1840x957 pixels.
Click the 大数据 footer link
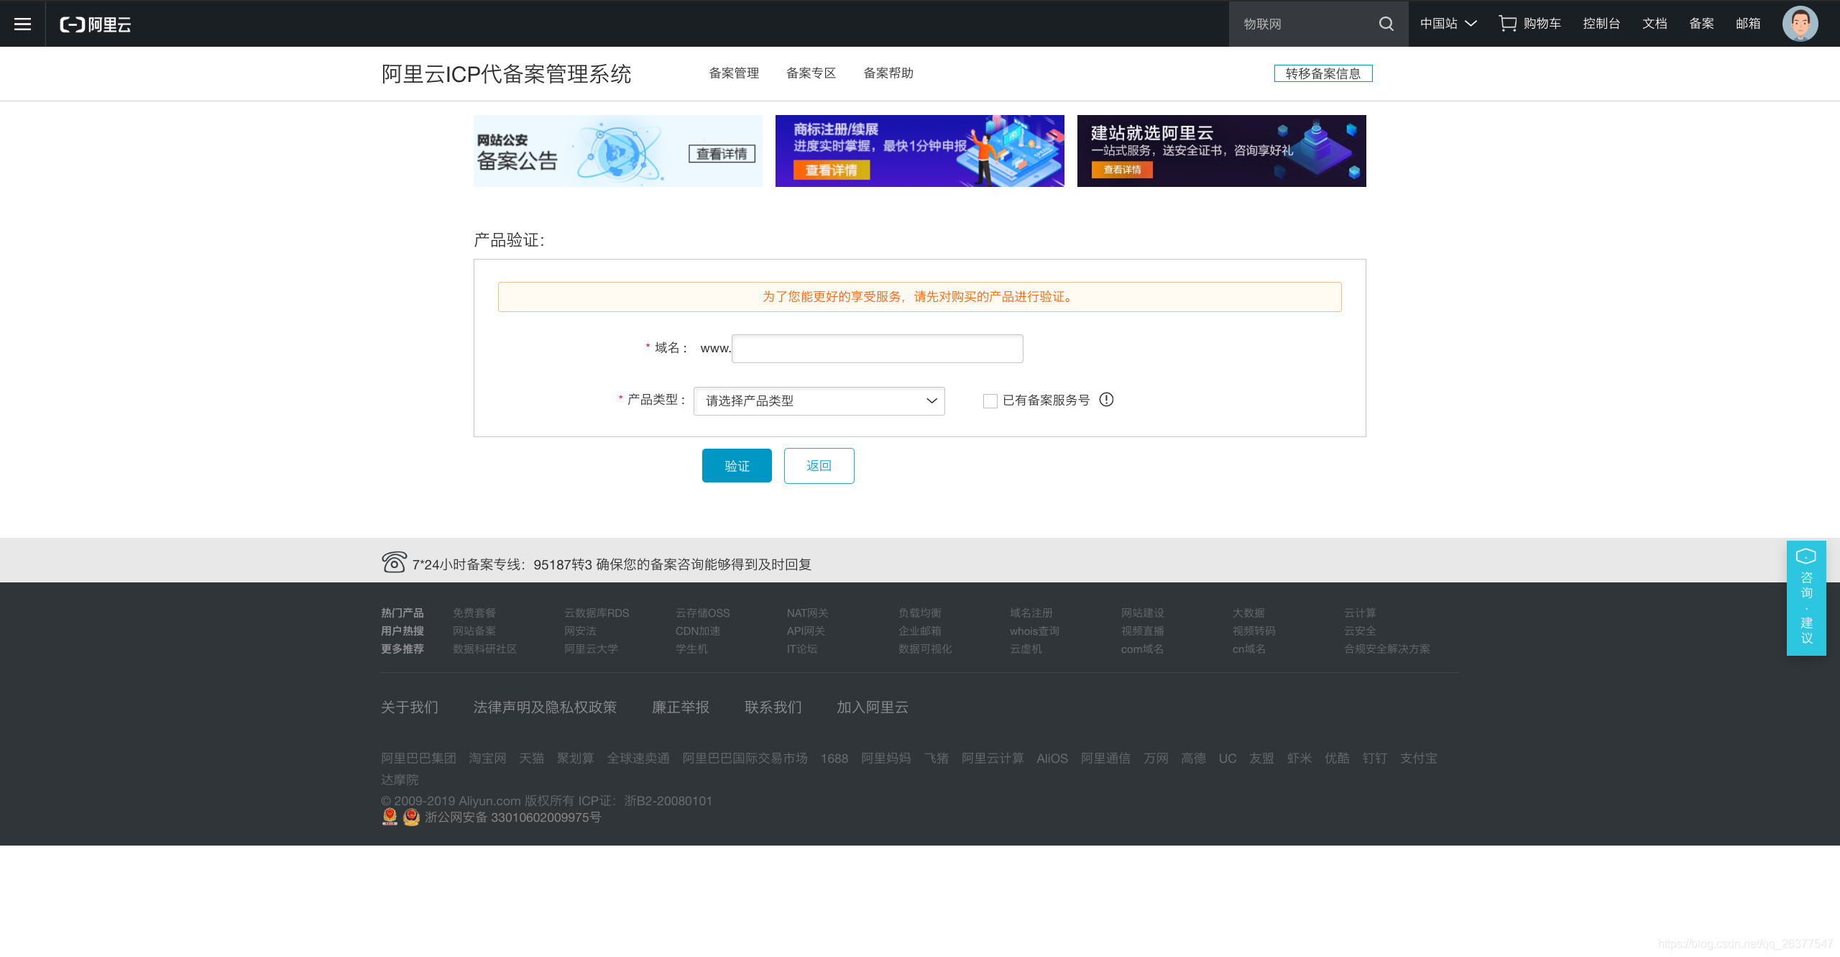point(1248,613)
